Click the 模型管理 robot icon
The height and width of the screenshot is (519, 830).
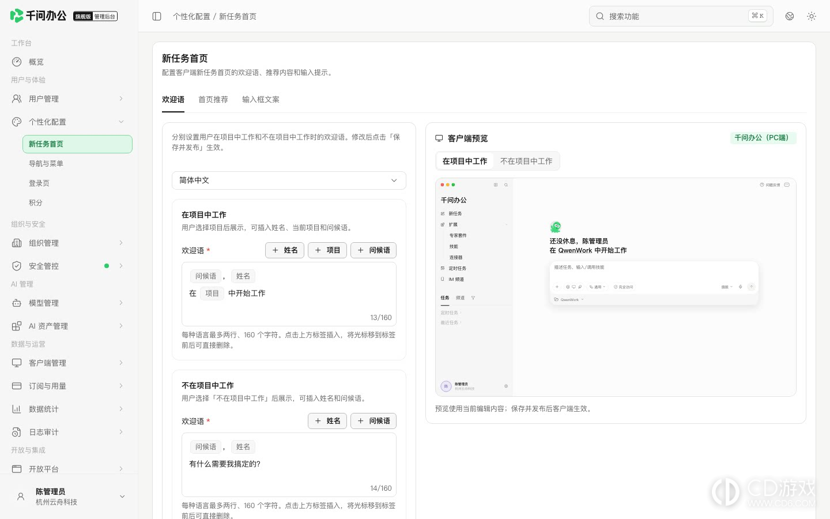pos(17,303)
